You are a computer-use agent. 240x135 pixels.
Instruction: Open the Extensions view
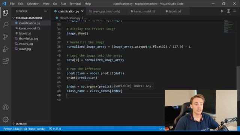[6, 61]
